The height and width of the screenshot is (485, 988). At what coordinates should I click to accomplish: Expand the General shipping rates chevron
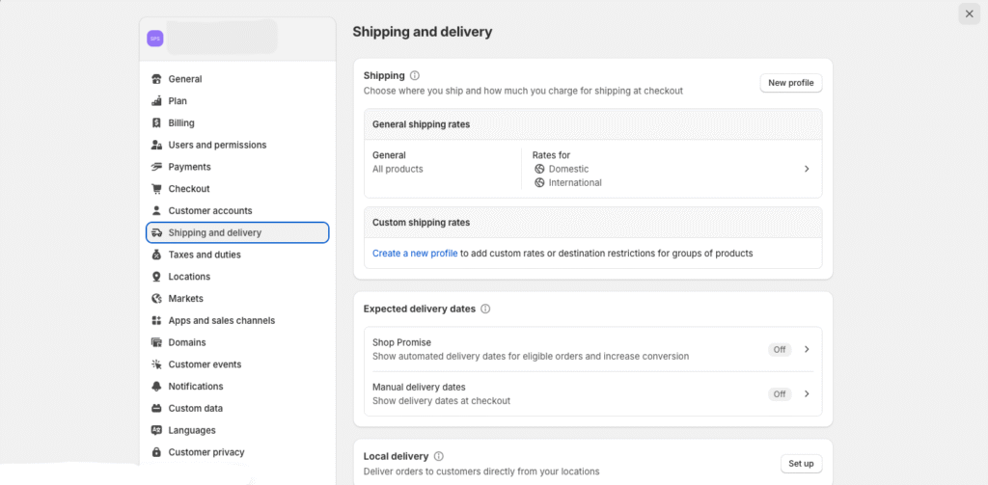point(807,169)
